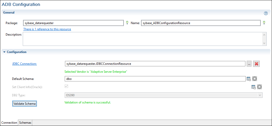Click the ADB Configuration title

click(x=21, y=4)
